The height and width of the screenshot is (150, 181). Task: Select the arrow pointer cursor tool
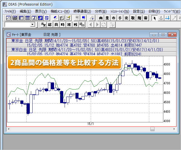point(155,18)
